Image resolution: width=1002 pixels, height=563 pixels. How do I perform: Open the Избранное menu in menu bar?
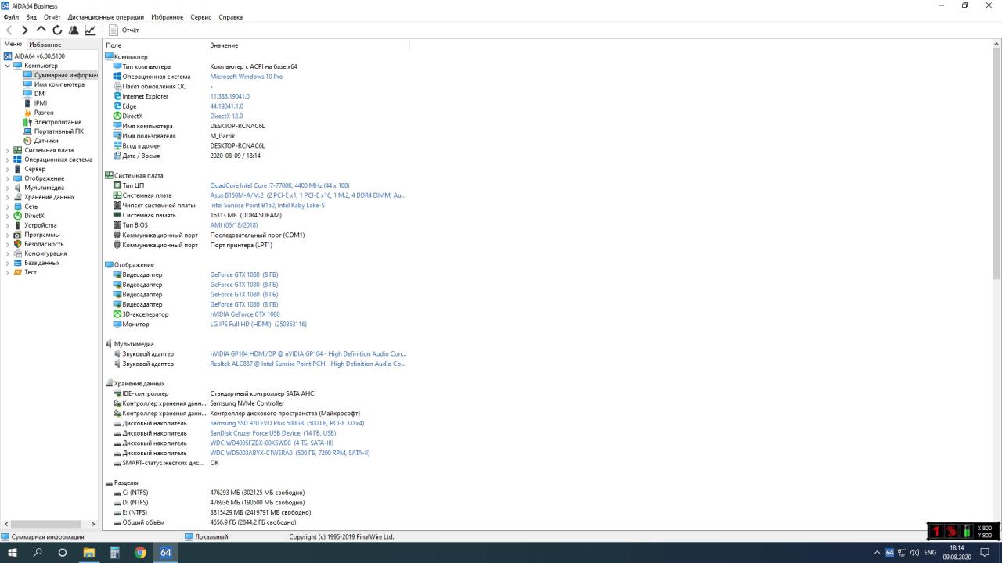168,17
